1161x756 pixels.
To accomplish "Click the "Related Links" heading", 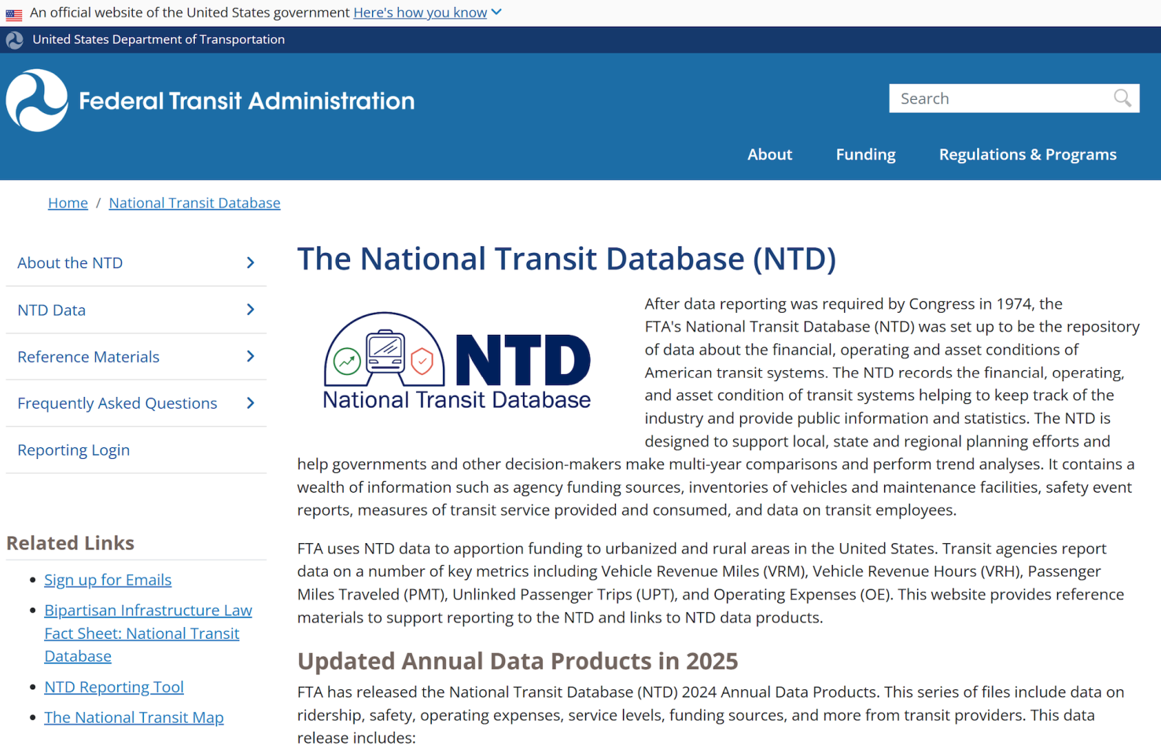I will (70, 543).
